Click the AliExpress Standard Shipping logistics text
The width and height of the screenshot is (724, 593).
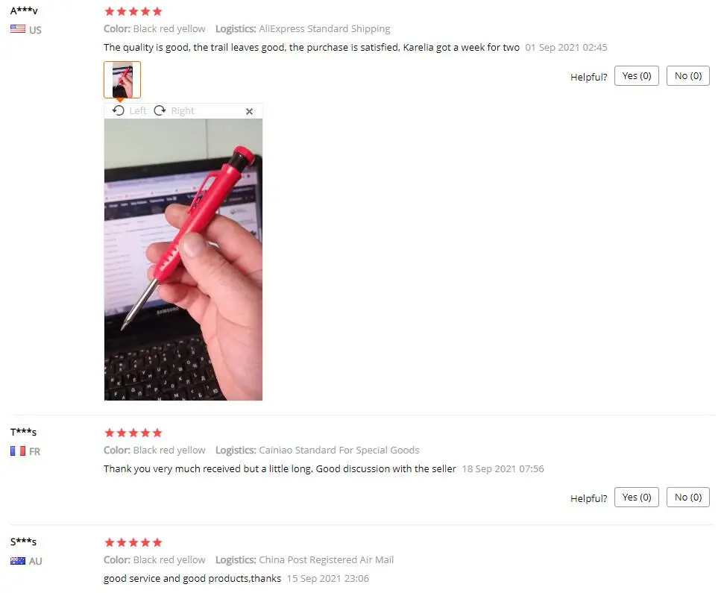[324, 28]
